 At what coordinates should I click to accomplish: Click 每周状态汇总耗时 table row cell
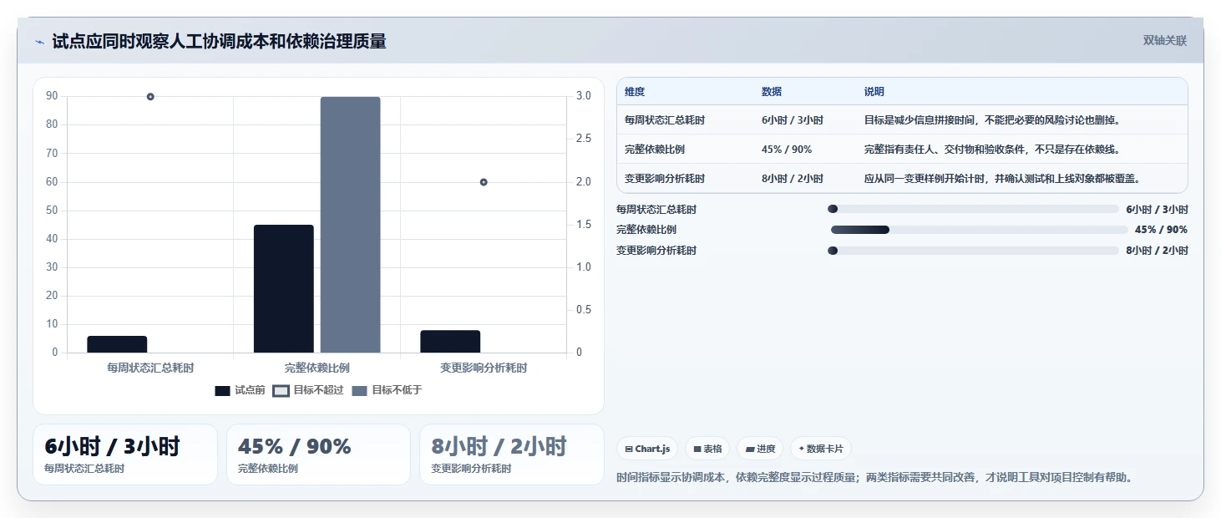pyautogui.click(x=665, y=120)
